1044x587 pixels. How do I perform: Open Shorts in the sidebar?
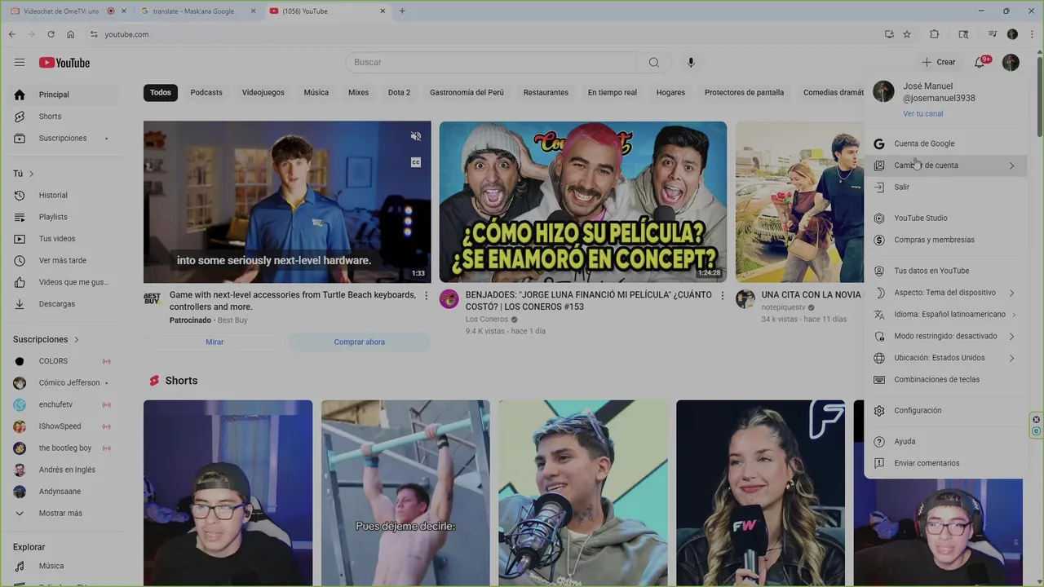(x=63, y=117)
